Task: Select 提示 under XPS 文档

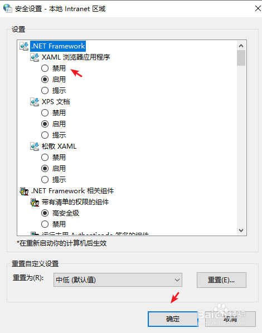Action: tap(45, 135)
